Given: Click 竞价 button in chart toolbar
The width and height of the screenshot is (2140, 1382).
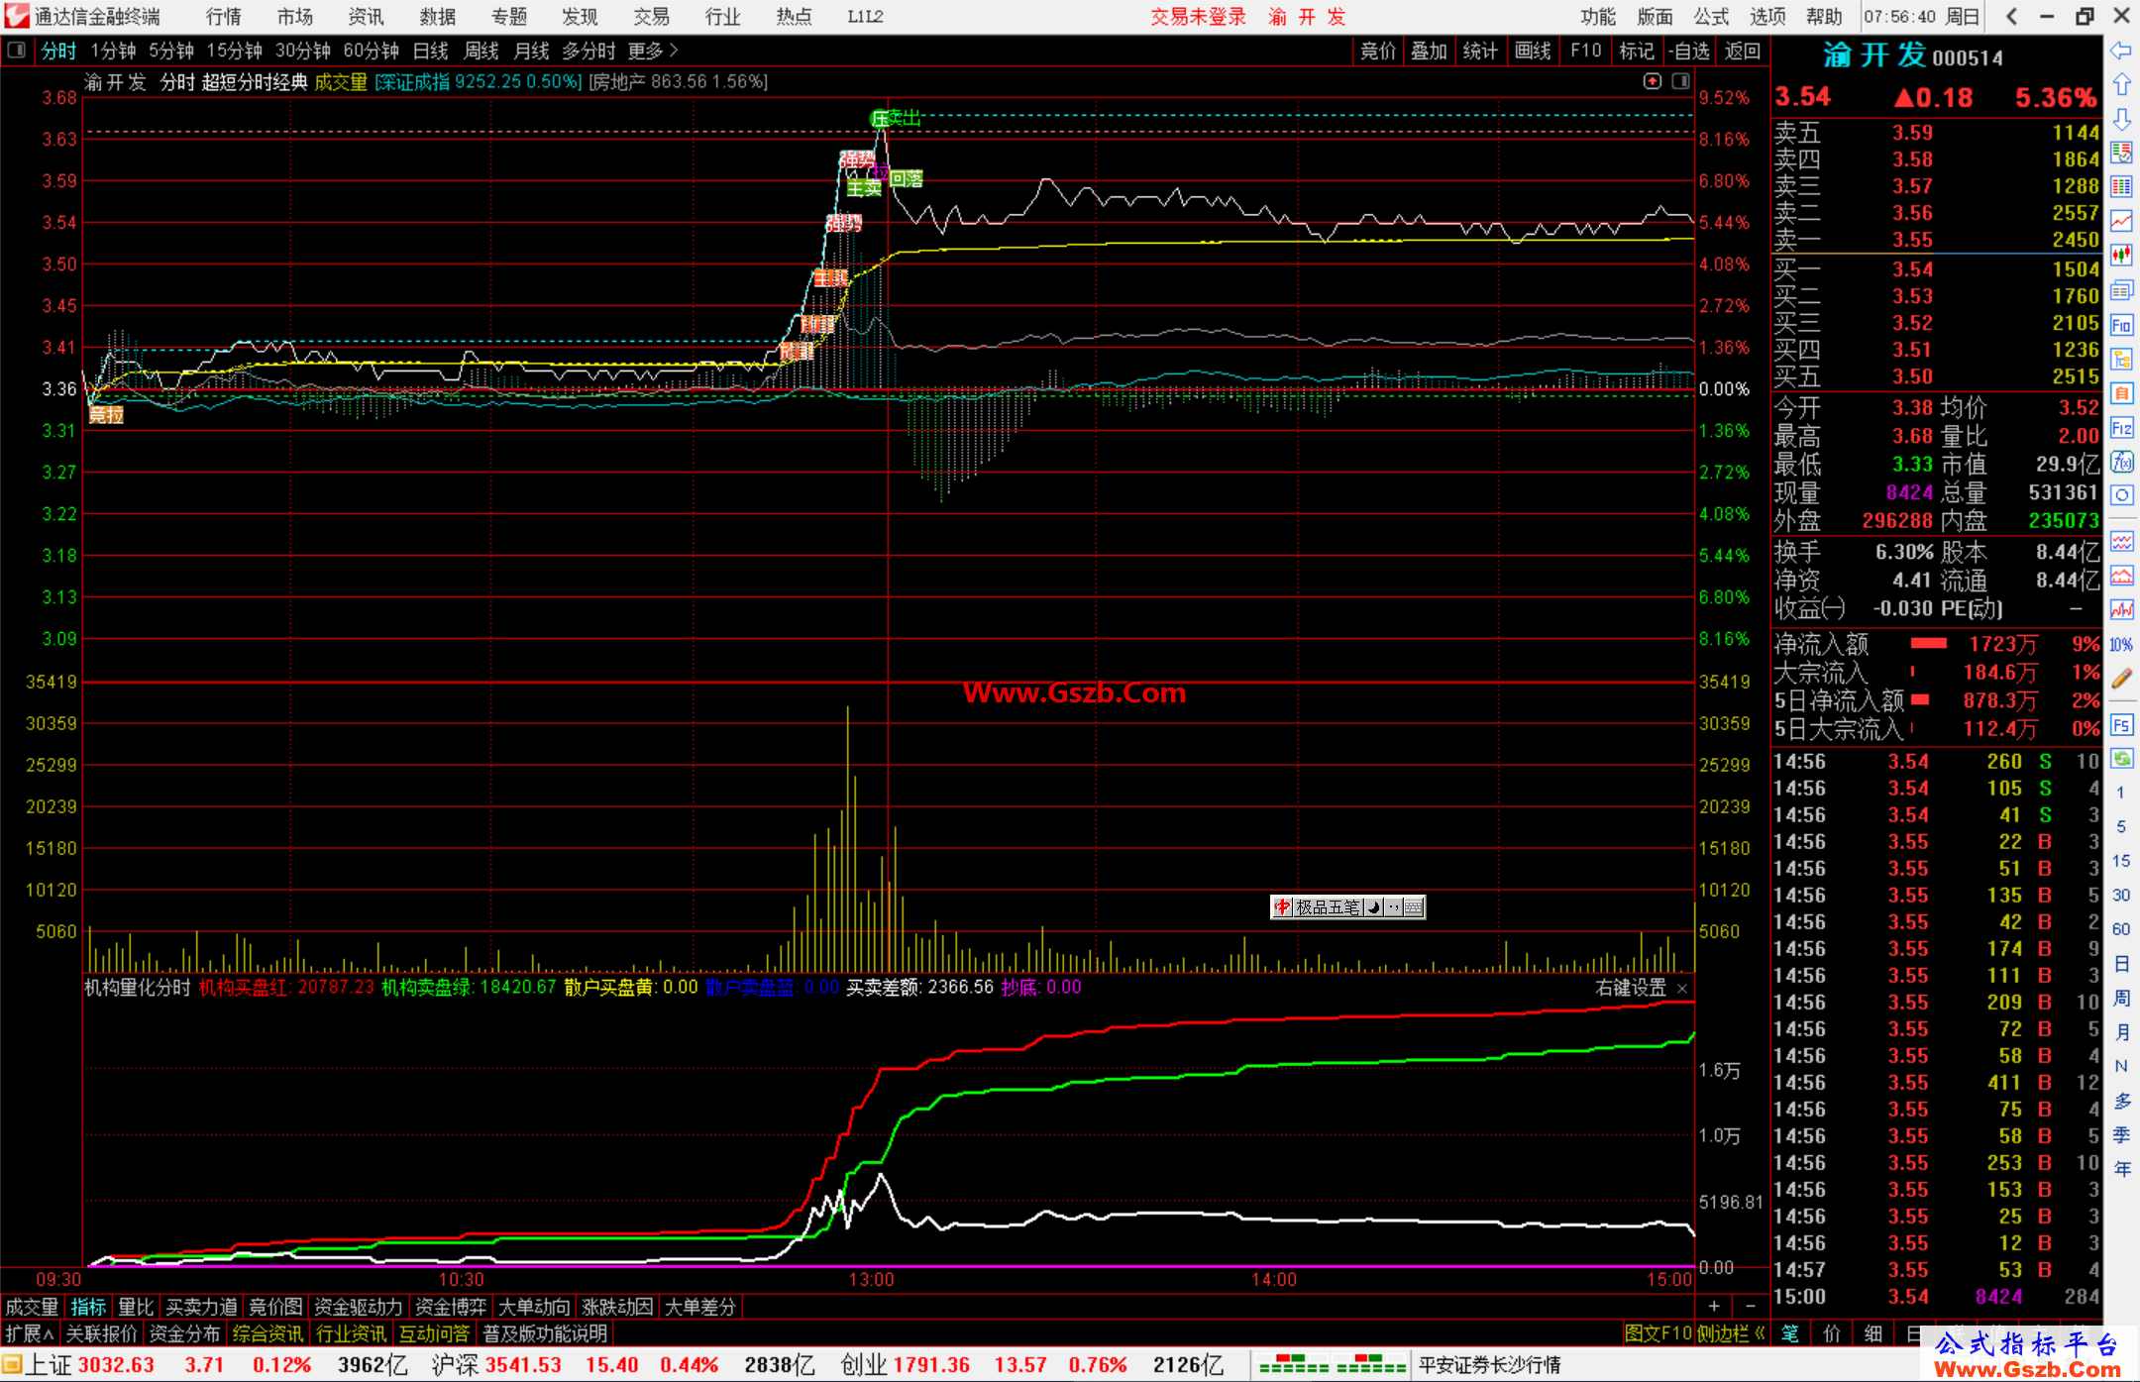Looking at the screenshot, I should 1378,51.
